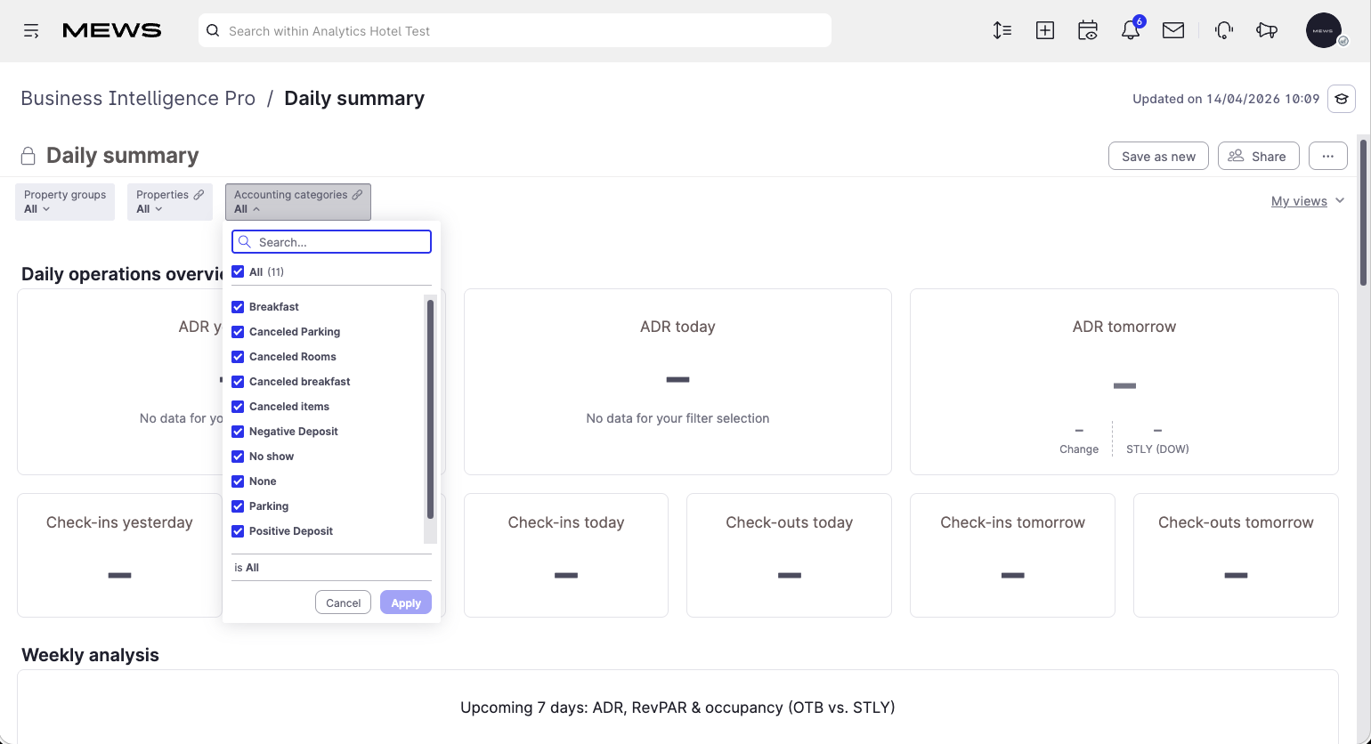This screenshot has height=744, width=1371.
Task: Click the link icon on Accounting categories filter
Action: click(357, 195)
